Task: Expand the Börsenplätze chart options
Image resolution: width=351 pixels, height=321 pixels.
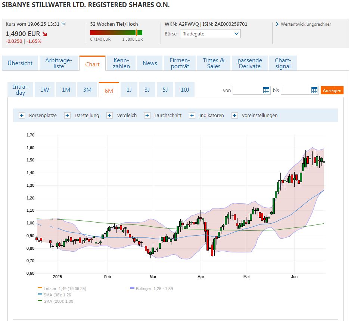Action: 22,115
